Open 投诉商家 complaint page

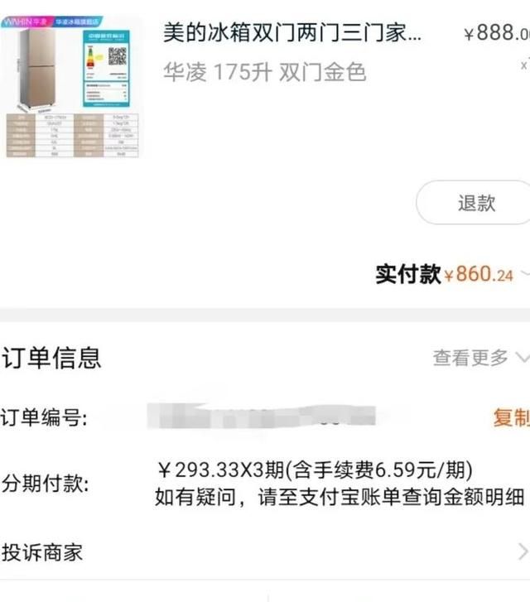tap(265, 552)
